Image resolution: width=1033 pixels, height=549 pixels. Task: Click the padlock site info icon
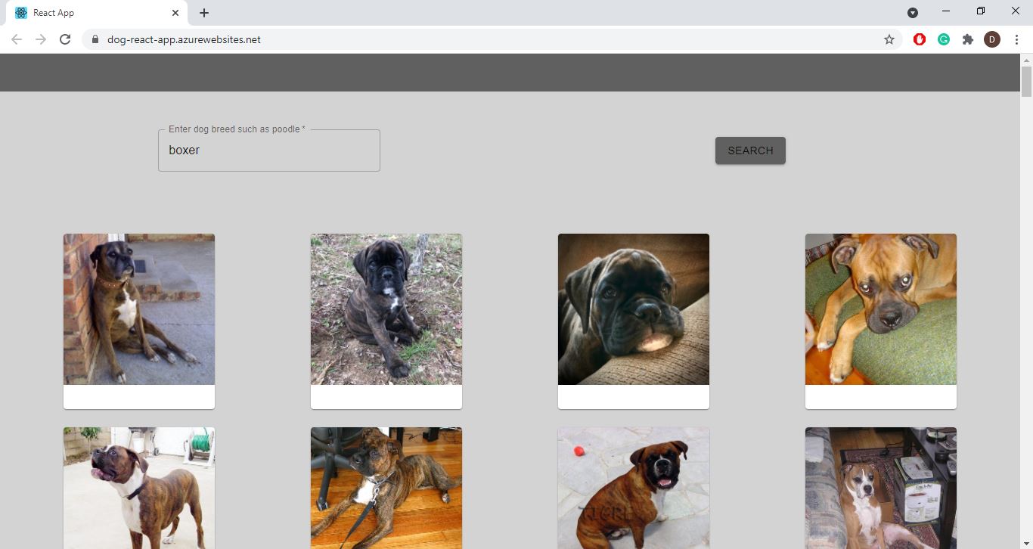tap(95, 39)
